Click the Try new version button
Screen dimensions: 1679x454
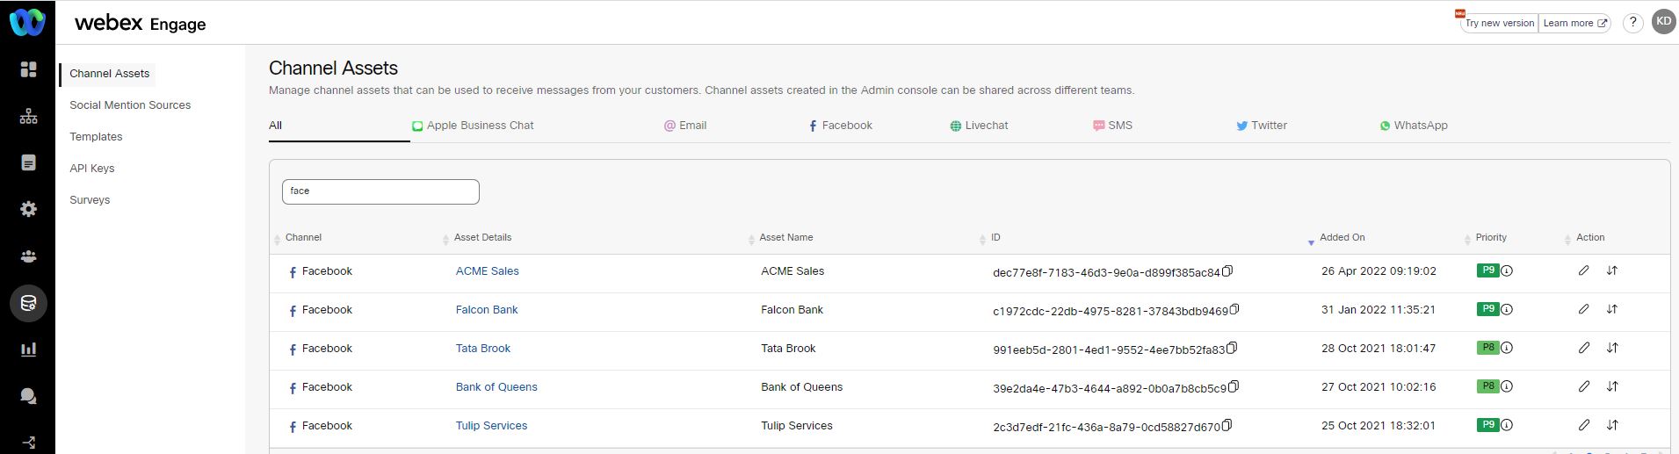(1499, 23)
